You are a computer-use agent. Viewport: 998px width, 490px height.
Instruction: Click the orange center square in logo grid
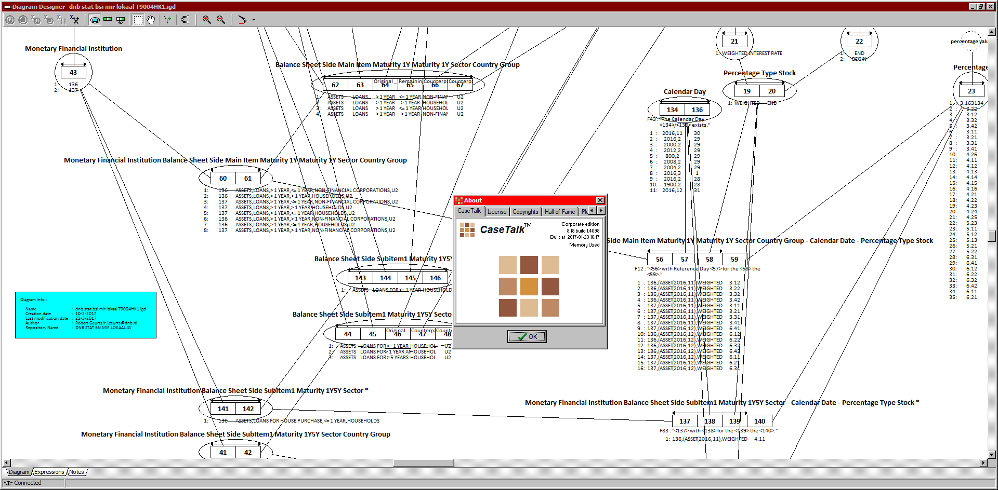(x=529, y=287)
